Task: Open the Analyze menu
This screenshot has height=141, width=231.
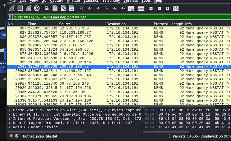Action: coord(73,1)
